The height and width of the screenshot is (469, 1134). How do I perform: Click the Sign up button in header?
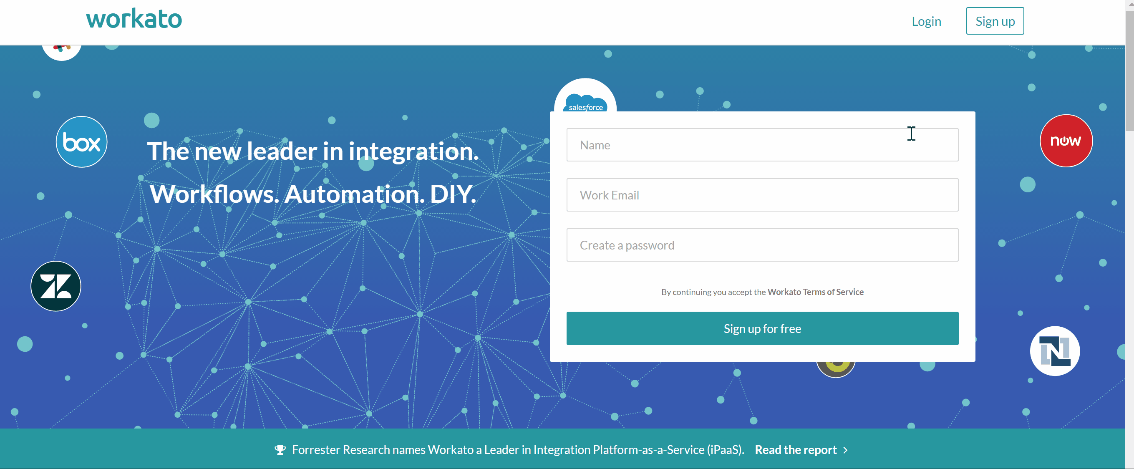pyautogui.click(x=995, y=21)
